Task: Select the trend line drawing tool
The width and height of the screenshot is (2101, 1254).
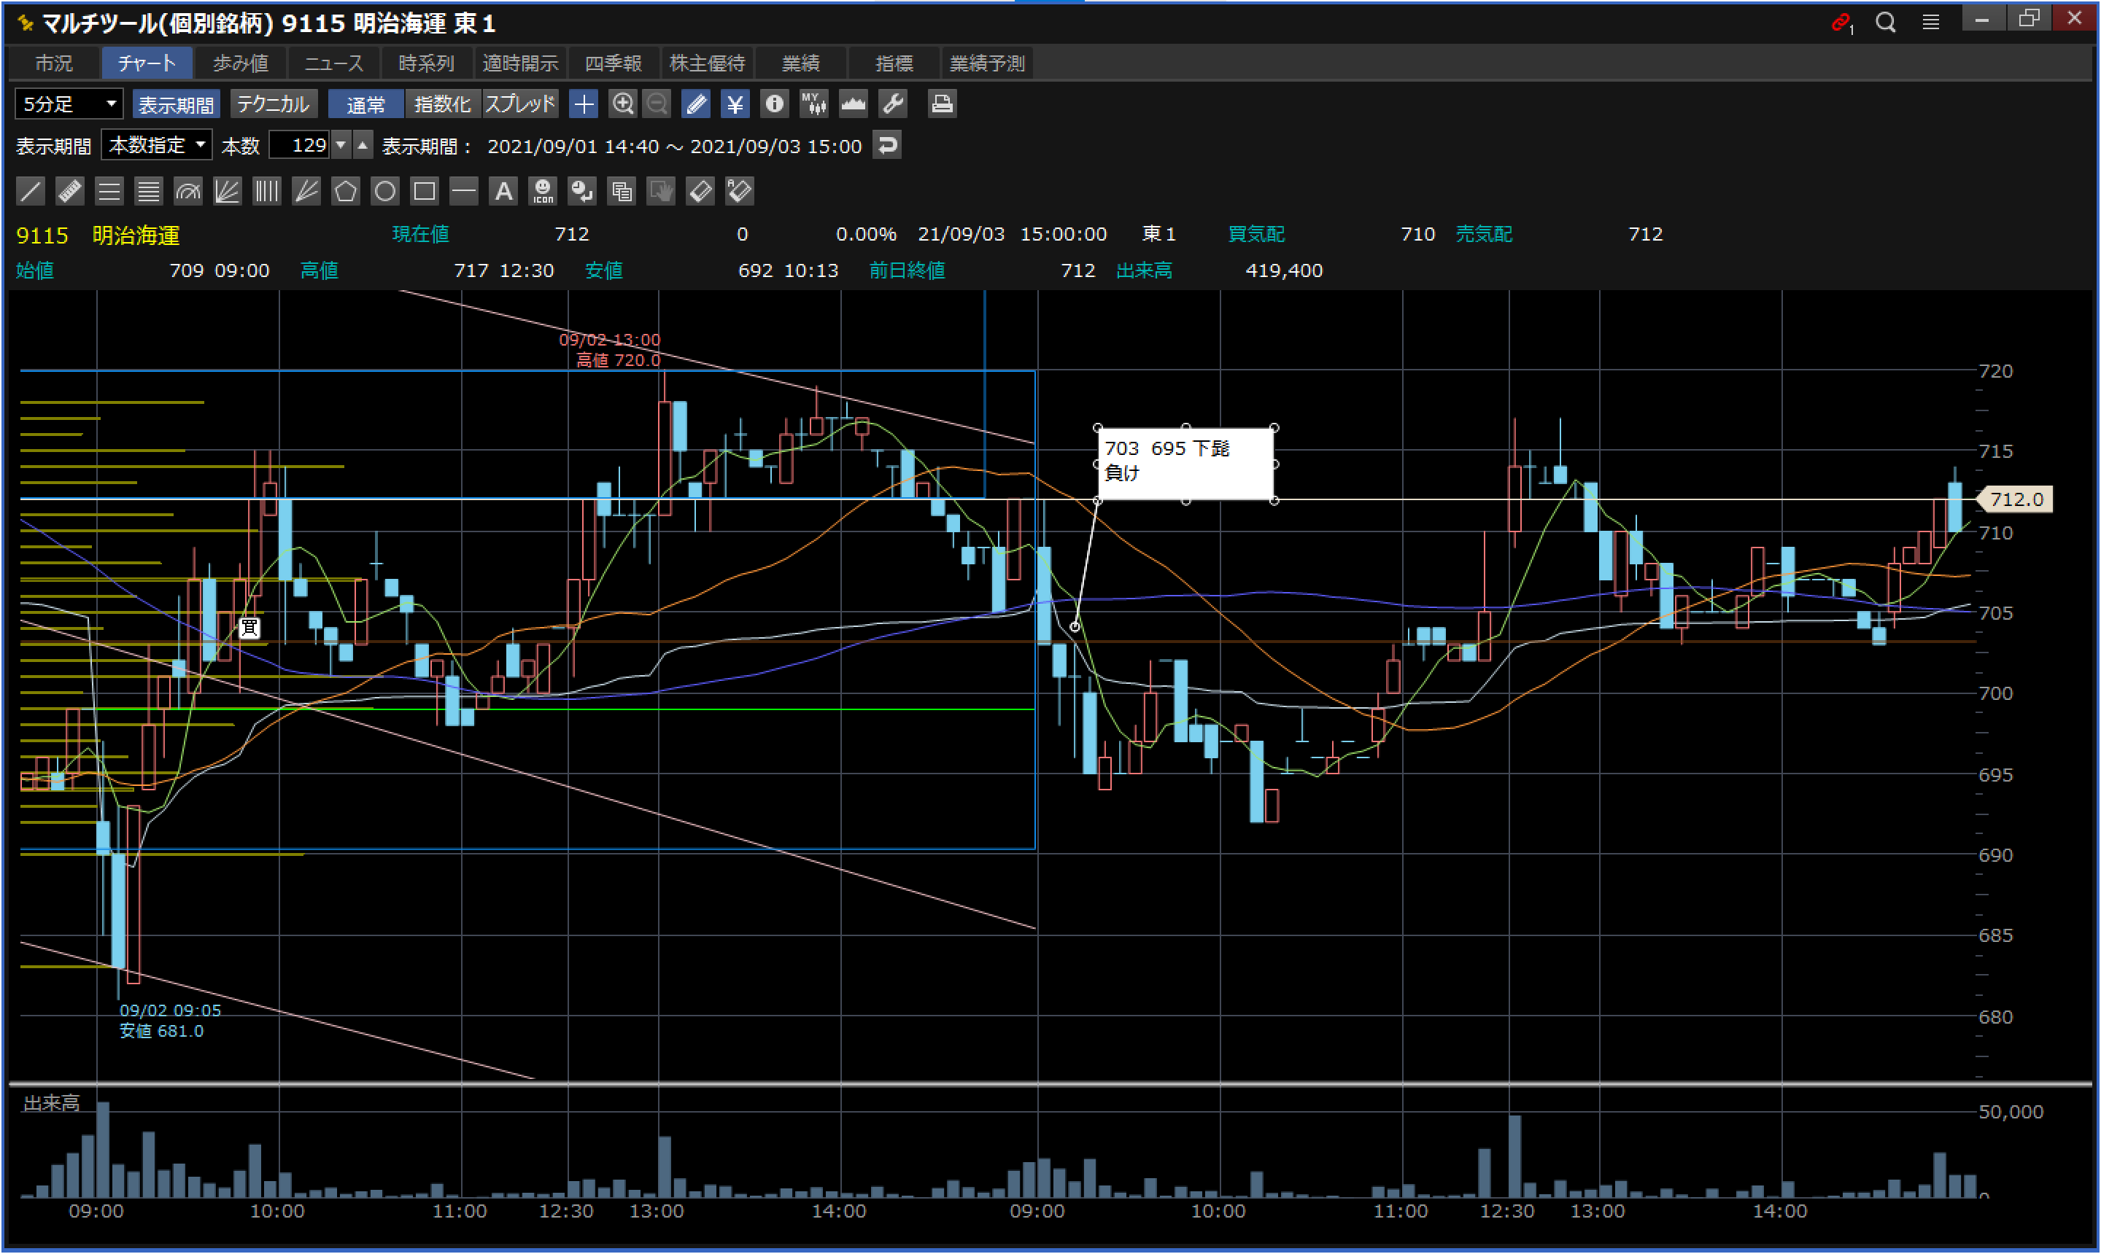Action: click(x=31, y=191)
